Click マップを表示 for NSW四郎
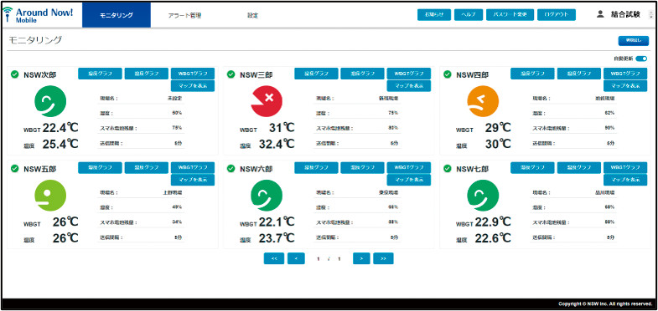Image resolution: width=658 pixels, height=311 pixels. (x=625, y=86)
